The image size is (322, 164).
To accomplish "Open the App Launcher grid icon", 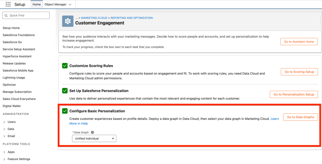I will click(x=8, y=4).
